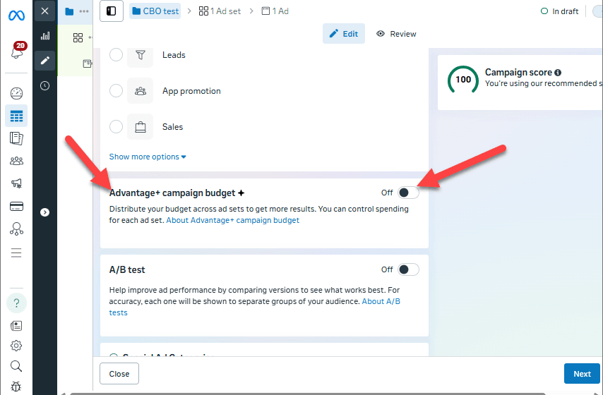Open the advertising settings megaphone icon
This screenshot has height=395, width=603.
click(x=16, y=183)
